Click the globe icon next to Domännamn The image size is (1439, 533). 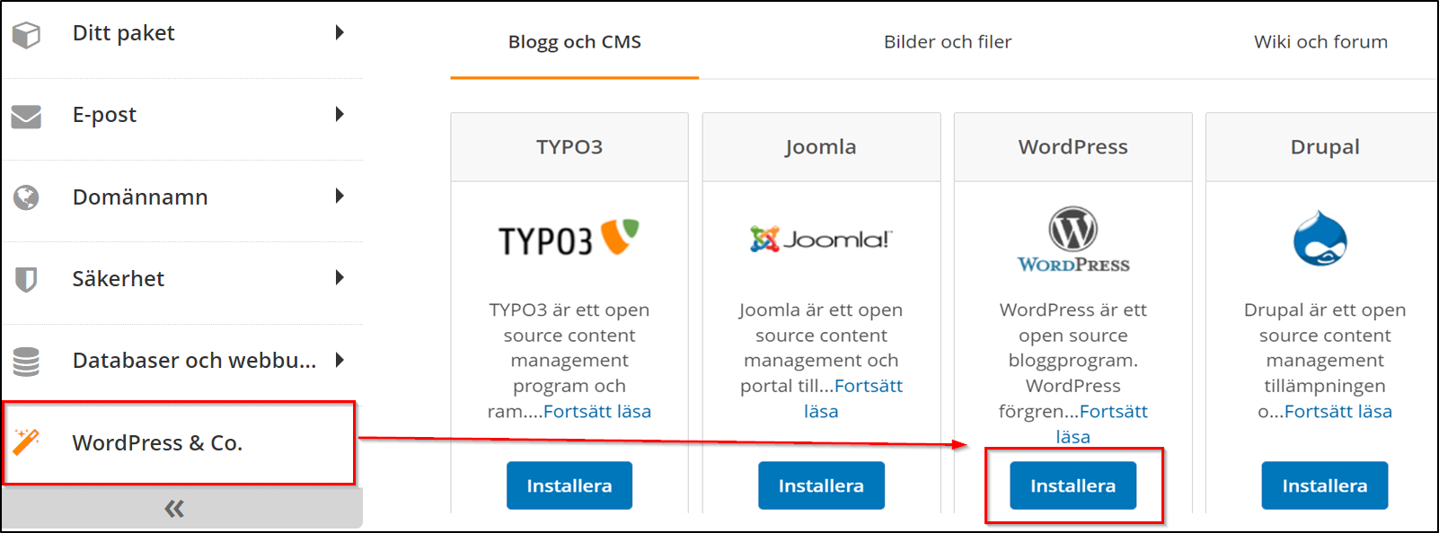point(24,197)
